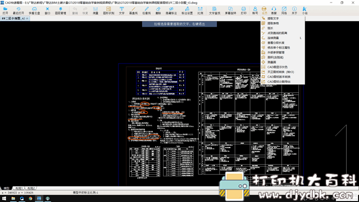The width and height of the screenshot is (359, 202).
Task: Open the 账号 account icon
Action: click(255, 11)
